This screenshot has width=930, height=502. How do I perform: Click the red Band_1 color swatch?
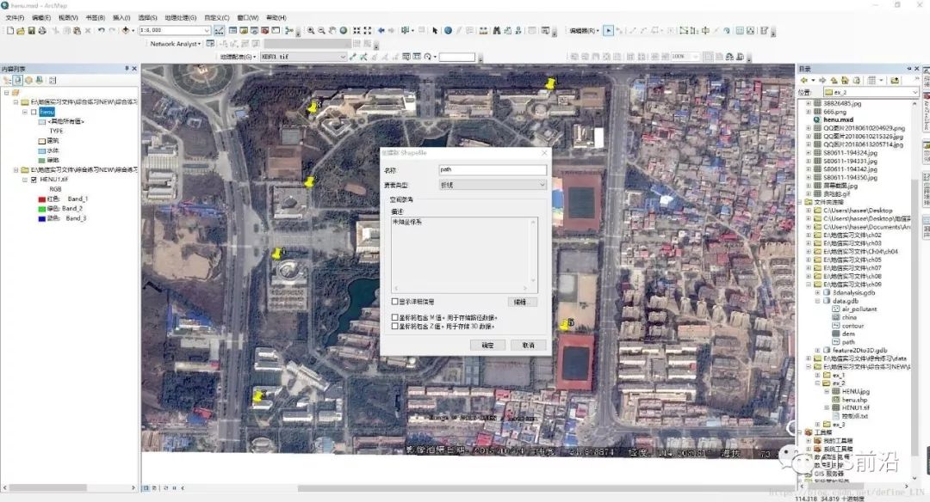[x=41, y=199]
